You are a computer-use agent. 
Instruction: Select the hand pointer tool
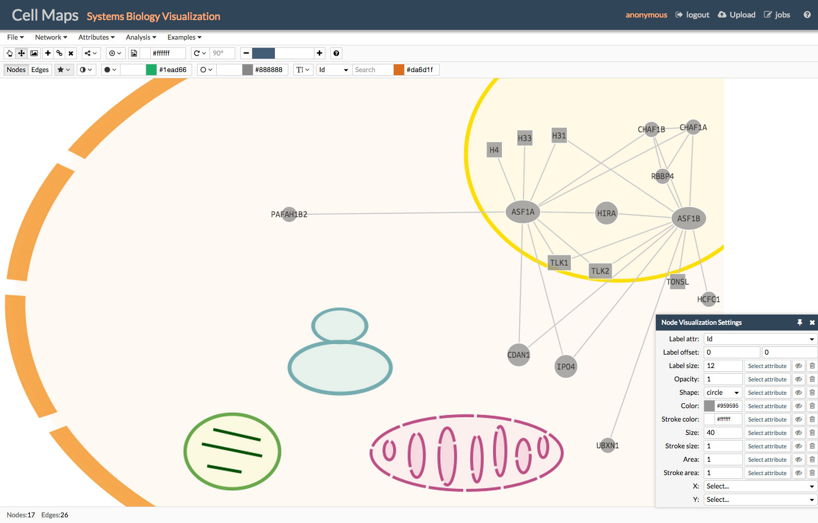9,53
